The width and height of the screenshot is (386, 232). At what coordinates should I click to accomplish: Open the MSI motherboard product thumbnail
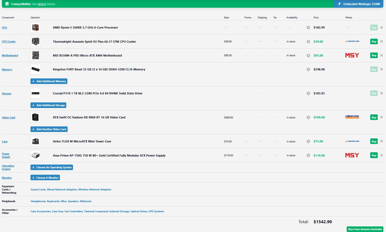[x=36, y=55]
